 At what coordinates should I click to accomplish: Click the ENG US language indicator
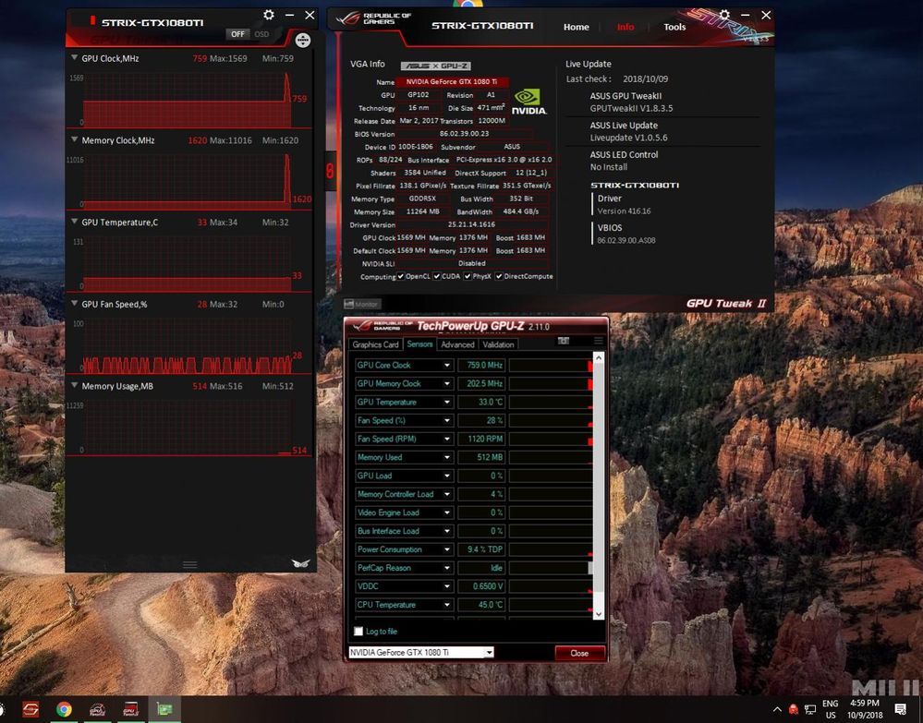tap(830, 709)
